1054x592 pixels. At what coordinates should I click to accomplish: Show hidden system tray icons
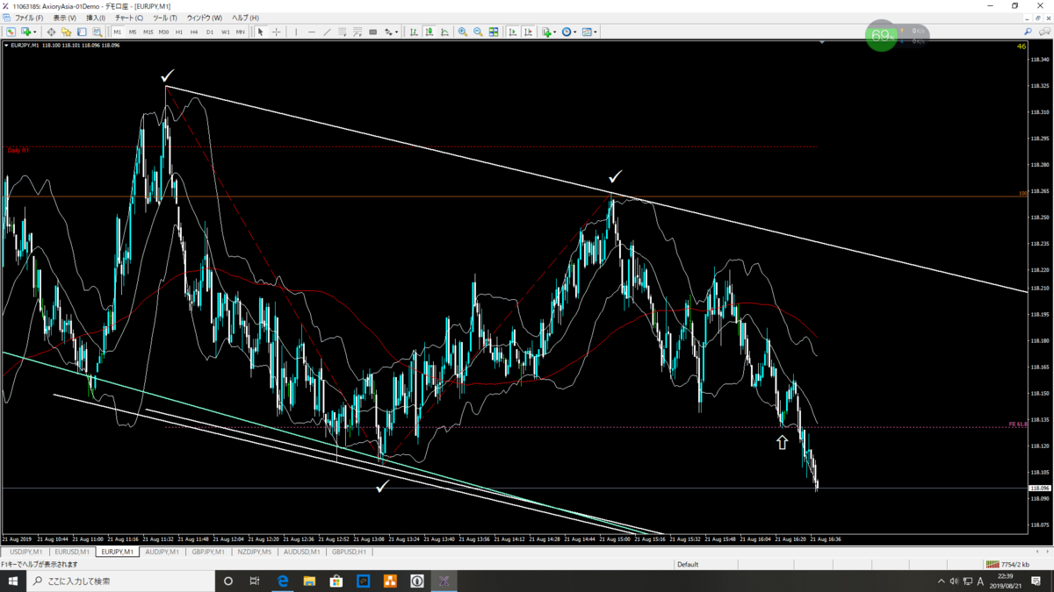click(942, 581)
